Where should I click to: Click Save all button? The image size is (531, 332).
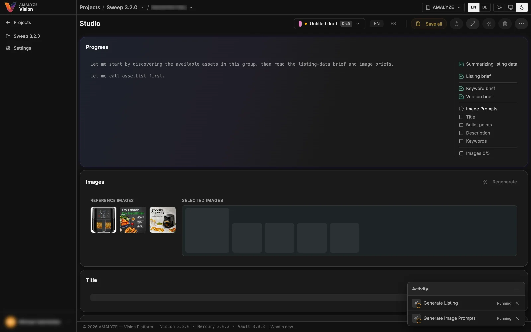click(429, 24)
